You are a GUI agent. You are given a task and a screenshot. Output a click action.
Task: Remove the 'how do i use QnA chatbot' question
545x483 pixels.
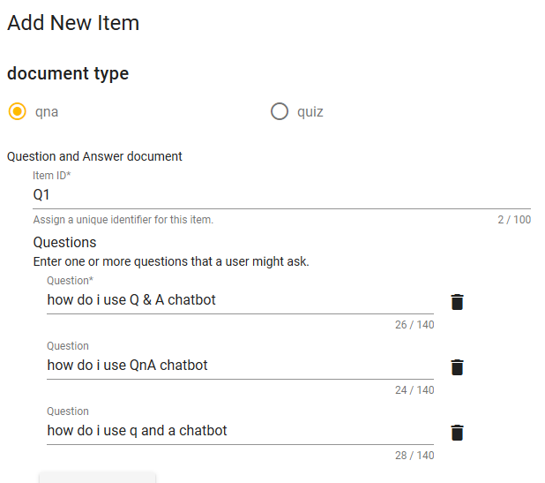457,367
